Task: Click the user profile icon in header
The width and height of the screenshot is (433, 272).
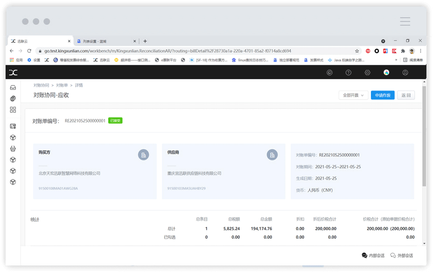Action: 405,72
